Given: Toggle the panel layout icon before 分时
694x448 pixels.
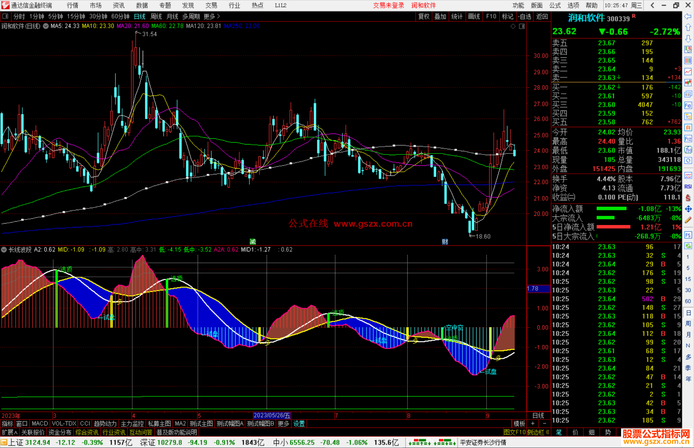Looking at the screenshot, I should [5, 16].
